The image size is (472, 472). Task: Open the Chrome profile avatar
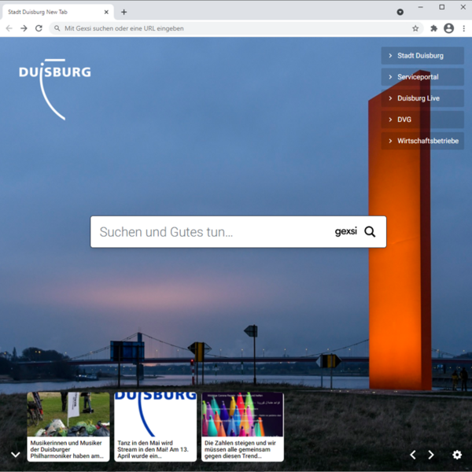coord(448,28)
